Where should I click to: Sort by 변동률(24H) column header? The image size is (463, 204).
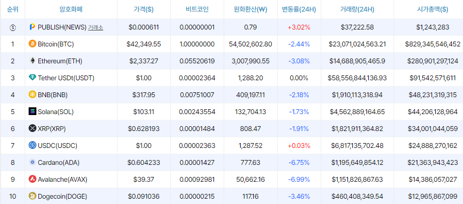pyautogui.click(x=299, y=9)
